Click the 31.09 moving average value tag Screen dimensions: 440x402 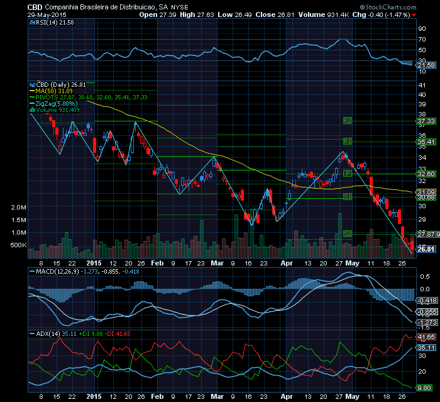point(426,191)
